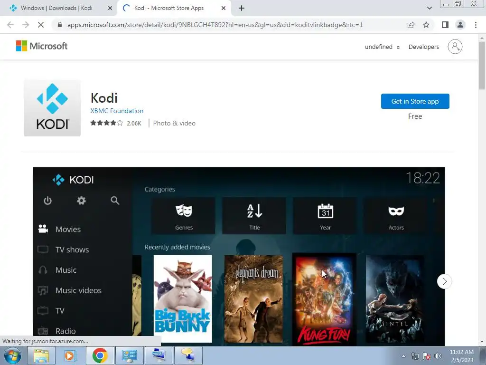This screenshot has width=486, height=365.
Task: Click the Photo & video category link
Action: click(x=174, y=123)
